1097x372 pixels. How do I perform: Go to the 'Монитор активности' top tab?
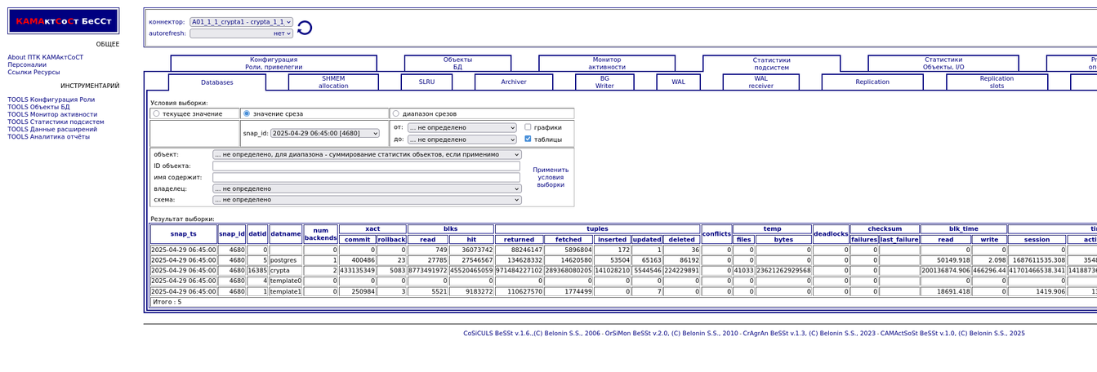click(x=607, y=64)
